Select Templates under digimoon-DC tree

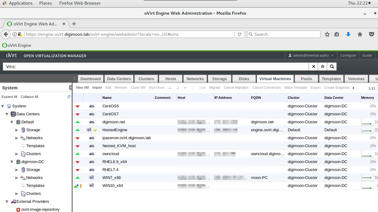[35, 186]
